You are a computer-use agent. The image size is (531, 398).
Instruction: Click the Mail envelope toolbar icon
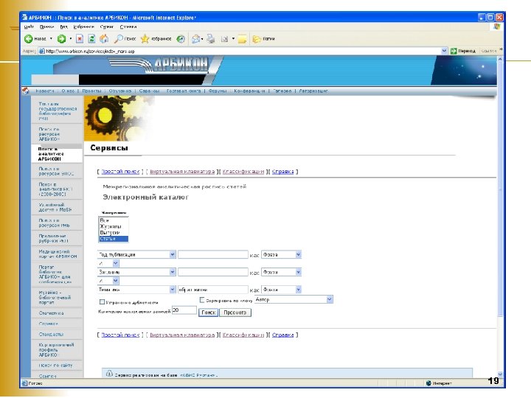(x=195, y=39)
